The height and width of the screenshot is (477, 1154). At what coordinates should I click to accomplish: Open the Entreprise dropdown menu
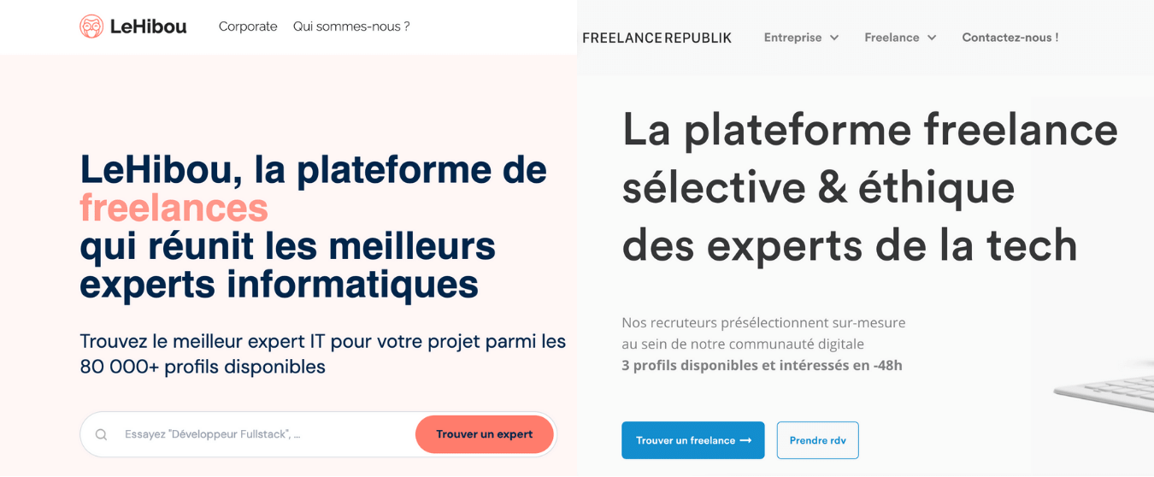[792, 38]
